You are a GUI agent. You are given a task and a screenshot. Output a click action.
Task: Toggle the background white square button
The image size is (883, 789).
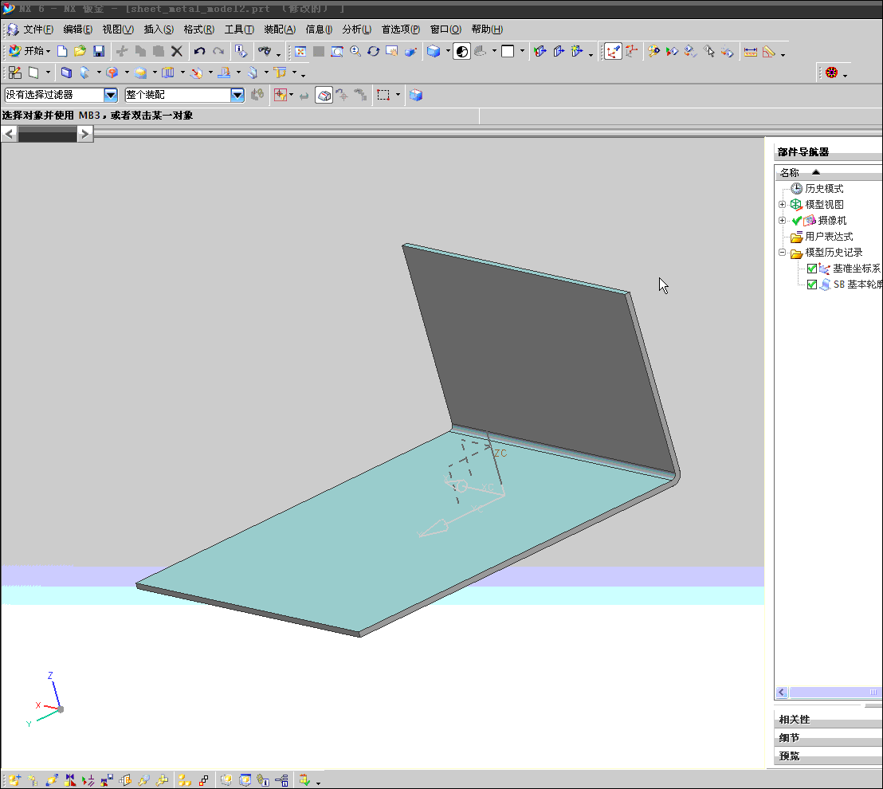(508, 51)
